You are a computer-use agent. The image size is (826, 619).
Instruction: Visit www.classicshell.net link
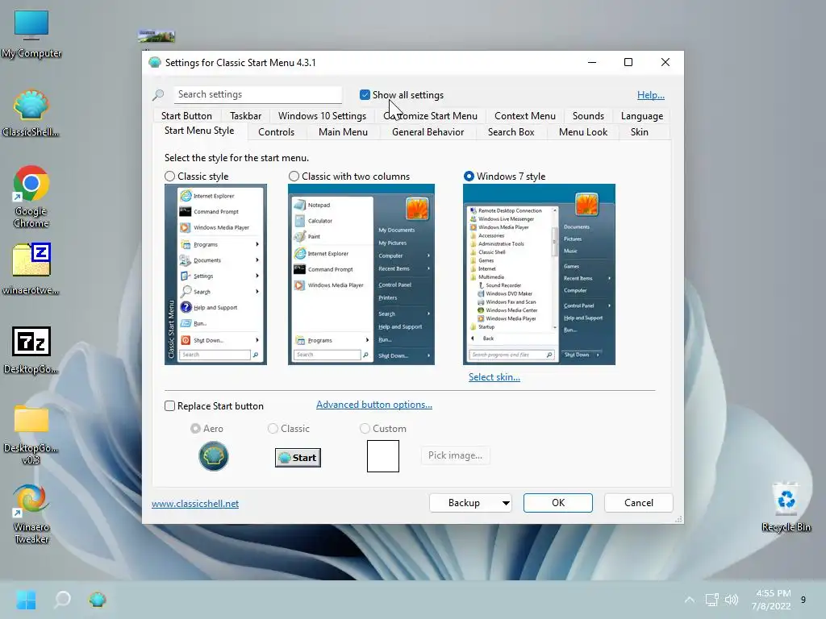[x=195, y=504]
